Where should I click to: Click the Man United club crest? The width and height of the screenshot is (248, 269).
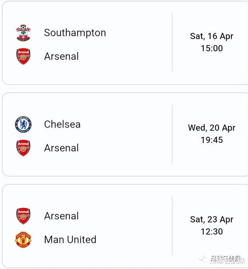23,240
